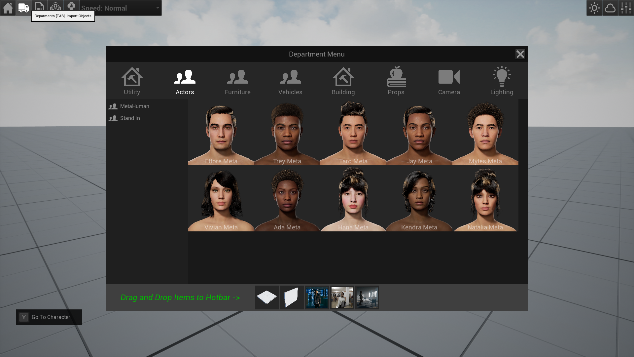
Task: Click the last hotbar slot with dark room scene
Action: [x=367, y=297]
